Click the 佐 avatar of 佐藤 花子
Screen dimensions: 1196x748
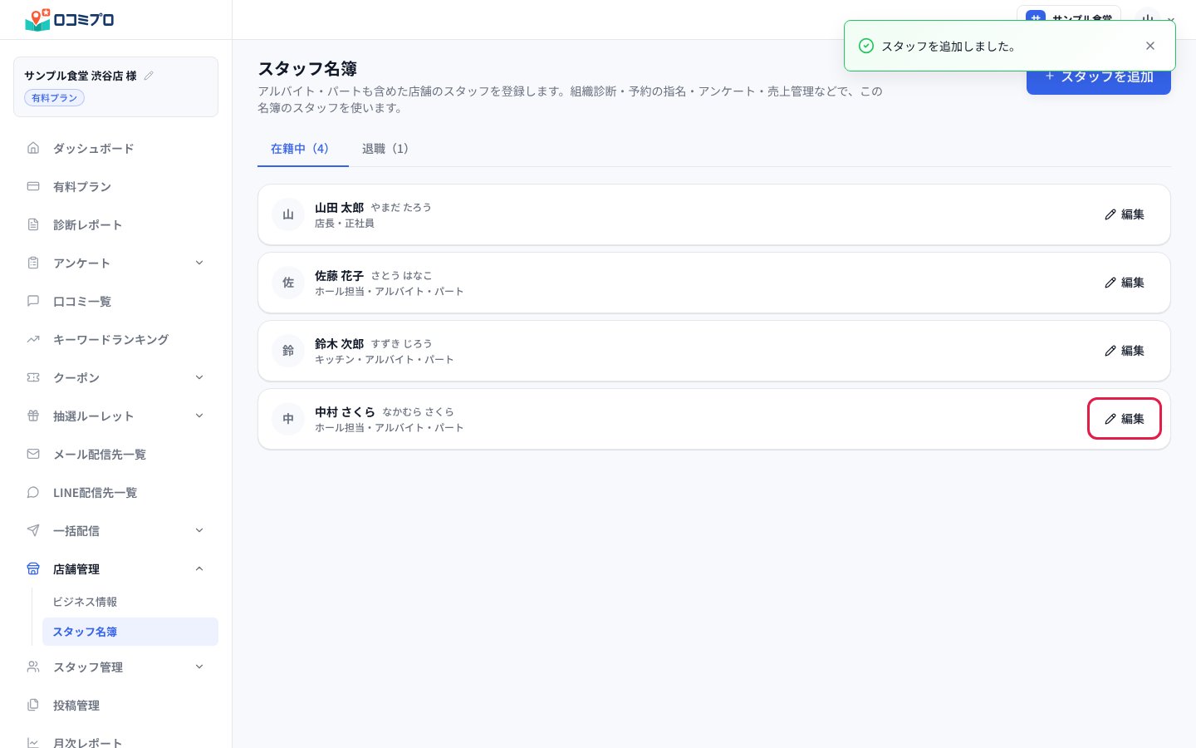[x=288, y=283]
